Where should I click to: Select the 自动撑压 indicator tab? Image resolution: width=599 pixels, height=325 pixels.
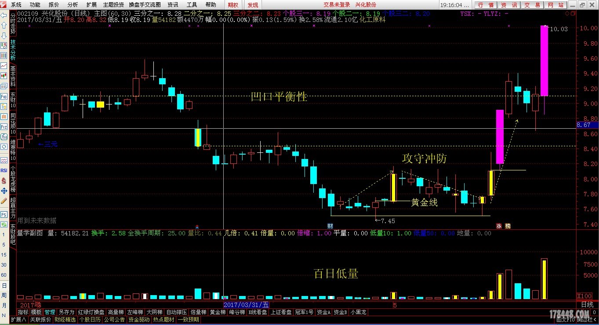176,312
